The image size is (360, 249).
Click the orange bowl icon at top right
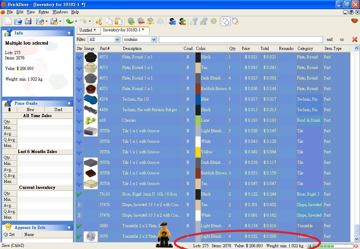pos(354,21)
